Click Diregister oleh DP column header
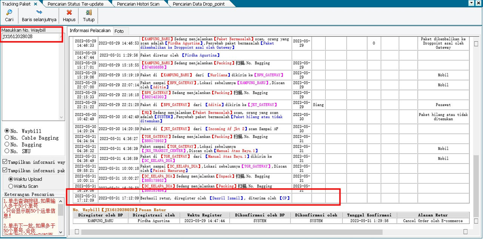 pos(100,215)
